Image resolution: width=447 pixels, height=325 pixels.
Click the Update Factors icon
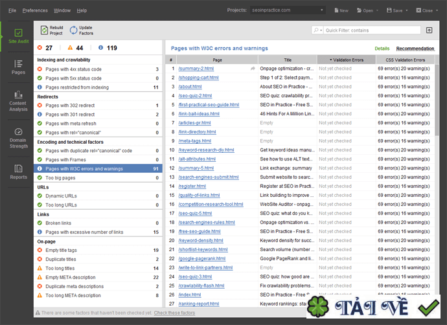(73, 30)
